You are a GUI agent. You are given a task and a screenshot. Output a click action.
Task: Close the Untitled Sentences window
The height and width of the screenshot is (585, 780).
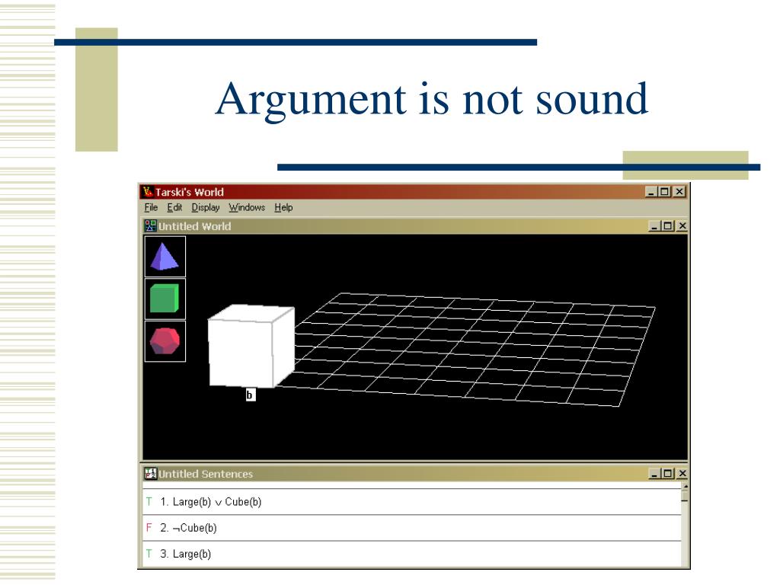pos(682,474)
